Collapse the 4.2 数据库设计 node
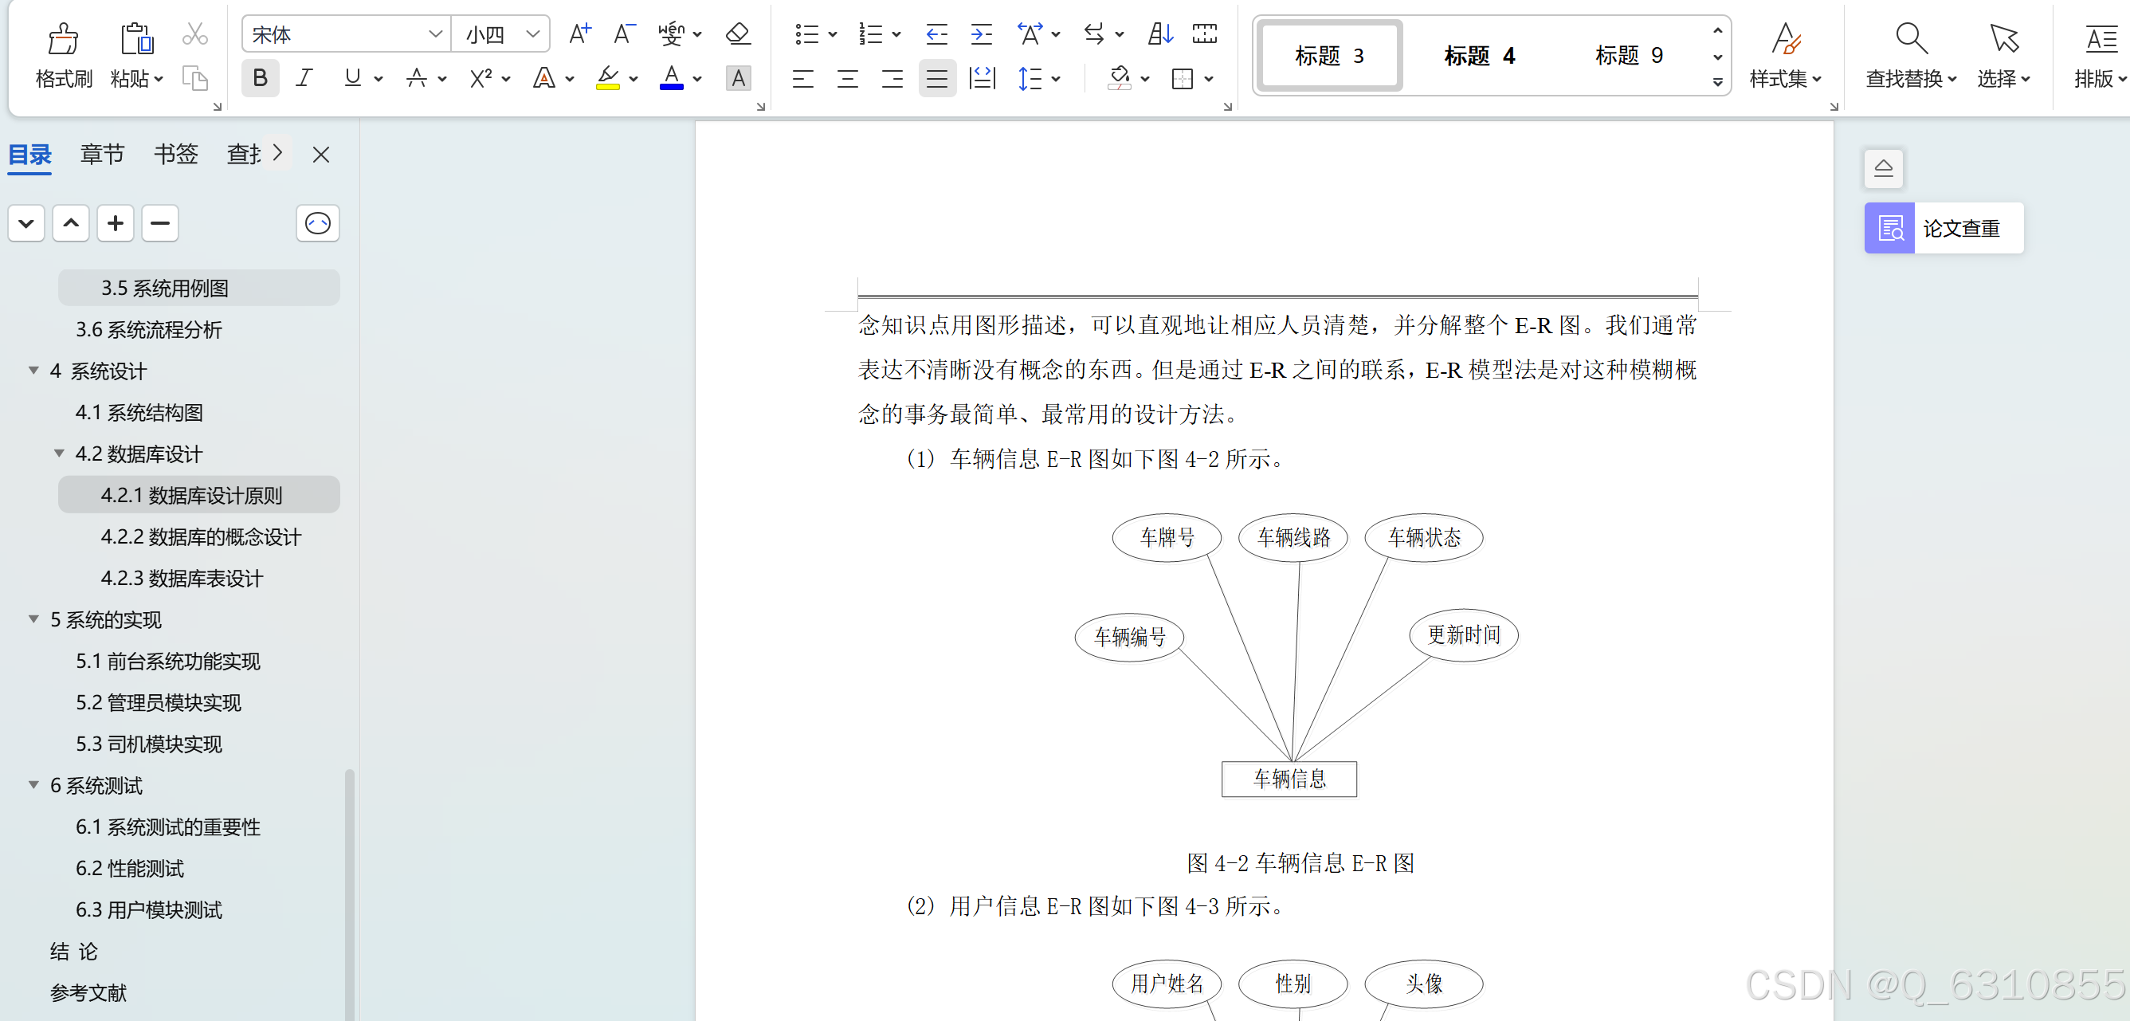2130x1021 pixels. coord(60,453)
